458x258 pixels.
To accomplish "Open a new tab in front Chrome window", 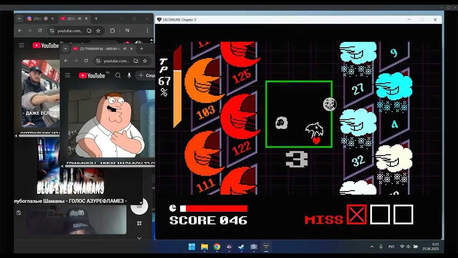I will pos(141,49).
